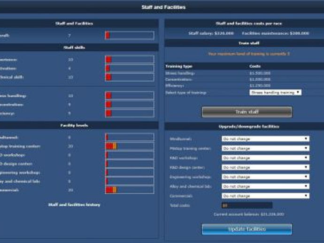Open the Engineering workshop upgrade dropdown
The height and width of the screenshot is (243, 324).
(265, 177)
